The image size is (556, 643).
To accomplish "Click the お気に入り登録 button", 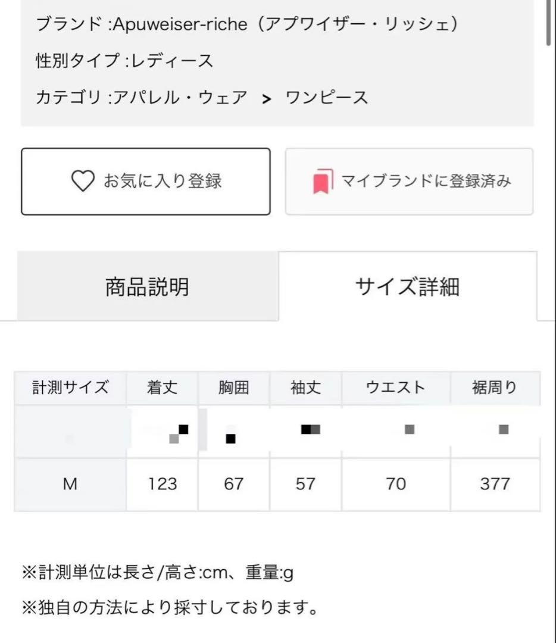I will [146, 180].
